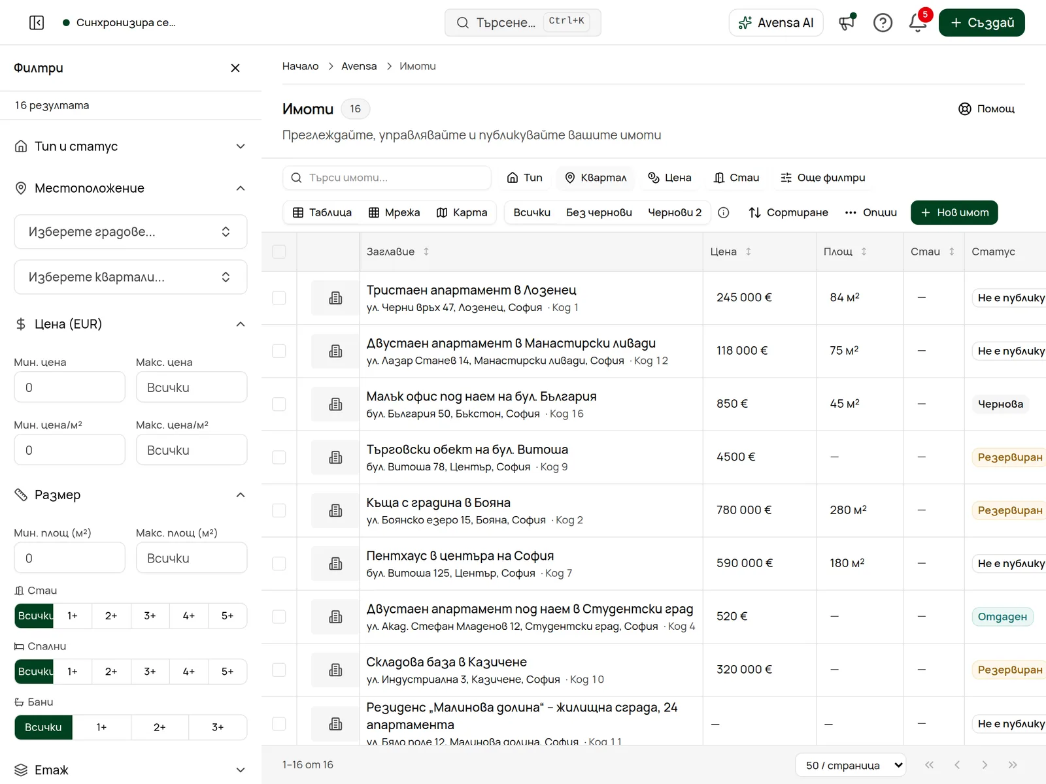Open Сортиране sorting control
The image size is (1046, 784).
788,212
